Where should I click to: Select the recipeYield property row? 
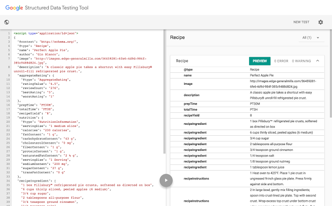click(247, 115)
